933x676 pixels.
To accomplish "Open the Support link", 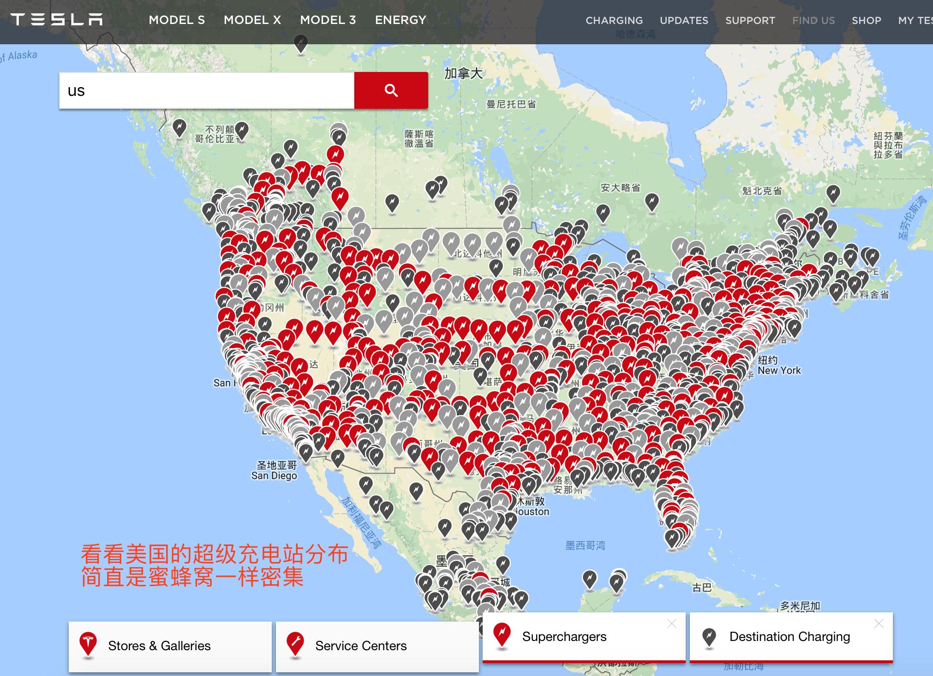I will [750, 20].
